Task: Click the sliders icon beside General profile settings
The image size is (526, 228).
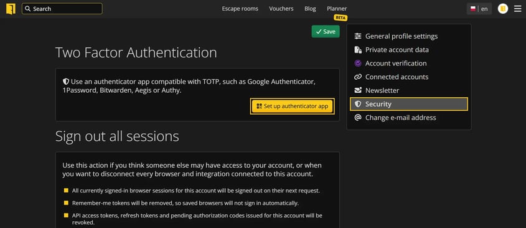Action: 358,36
